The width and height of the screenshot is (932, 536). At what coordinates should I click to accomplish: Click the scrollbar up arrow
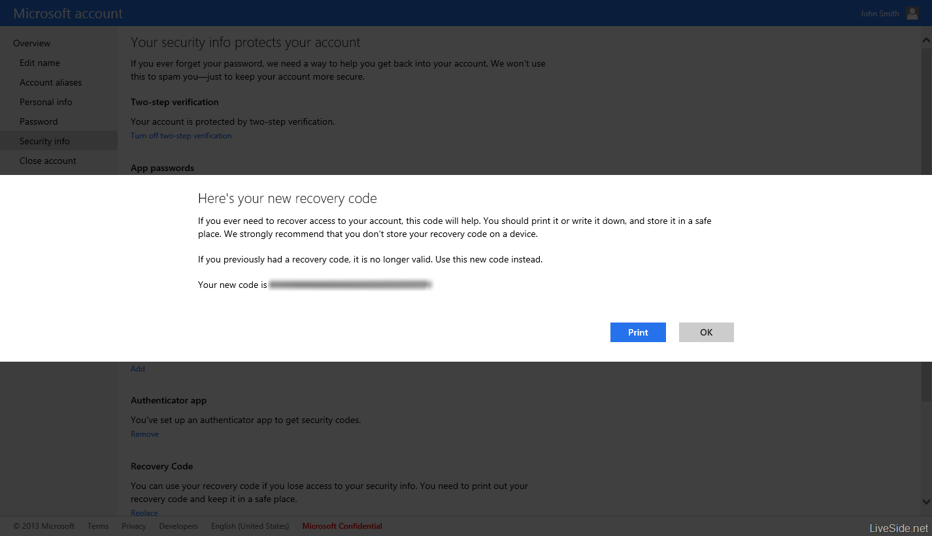(926, 40)
